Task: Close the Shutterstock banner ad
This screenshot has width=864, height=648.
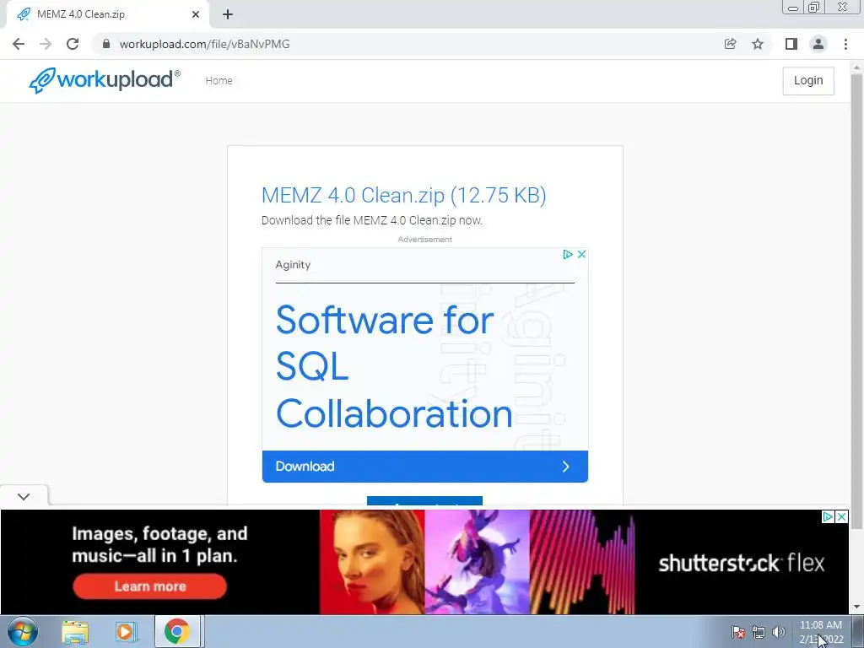Action: (841, 517)
